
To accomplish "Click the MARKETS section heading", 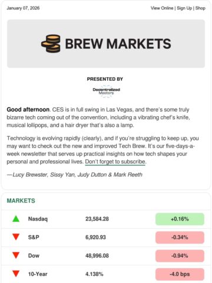I will coord(21,200).
